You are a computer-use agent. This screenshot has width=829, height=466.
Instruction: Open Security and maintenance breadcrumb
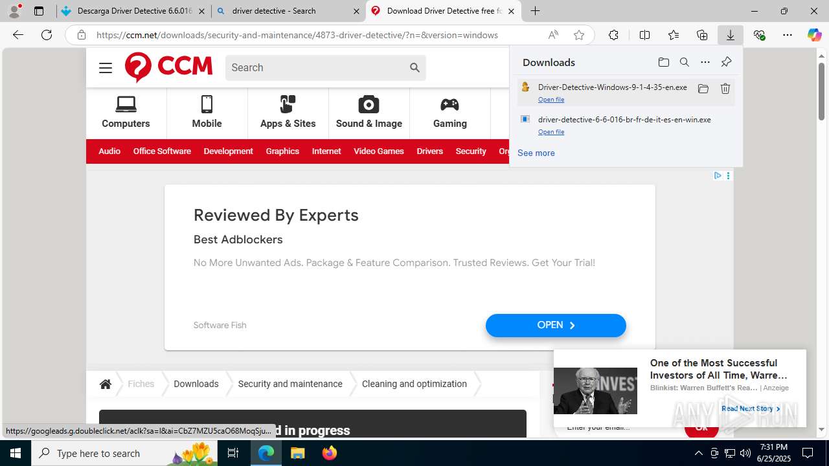click(x=290, y=384)
